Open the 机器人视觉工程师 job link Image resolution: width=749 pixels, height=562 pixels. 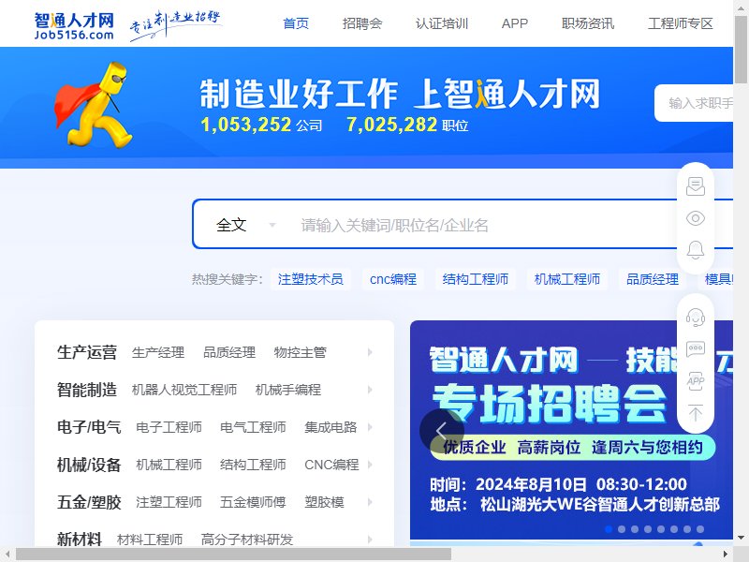click(184, 390)
